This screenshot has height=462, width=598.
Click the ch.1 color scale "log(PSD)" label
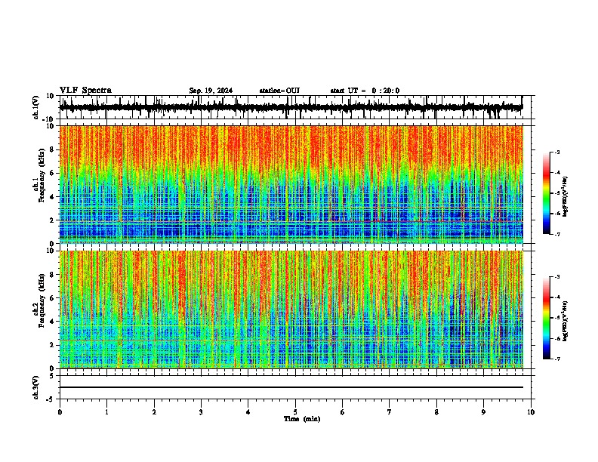(565, 196)
